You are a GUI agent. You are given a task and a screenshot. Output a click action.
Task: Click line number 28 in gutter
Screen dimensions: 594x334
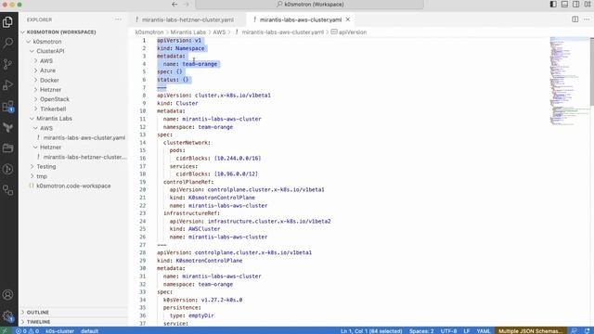(x=142, y=252)
